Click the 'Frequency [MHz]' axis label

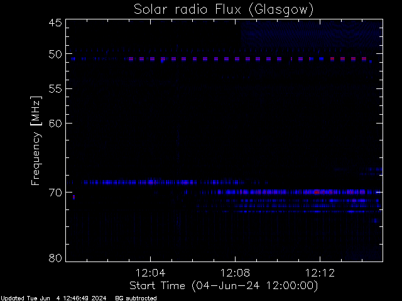coord(36,140)
